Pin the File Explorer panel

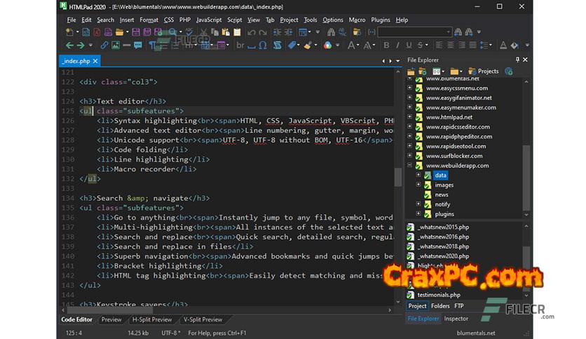pos(518,60)
